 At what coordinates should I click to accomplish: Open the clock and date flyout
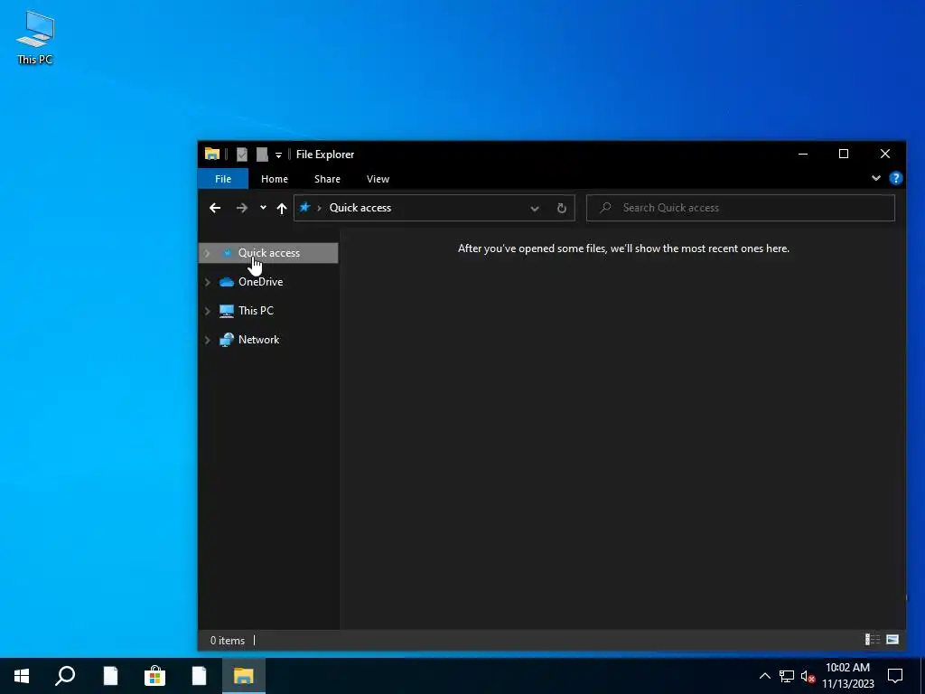[x=848, y=676]
